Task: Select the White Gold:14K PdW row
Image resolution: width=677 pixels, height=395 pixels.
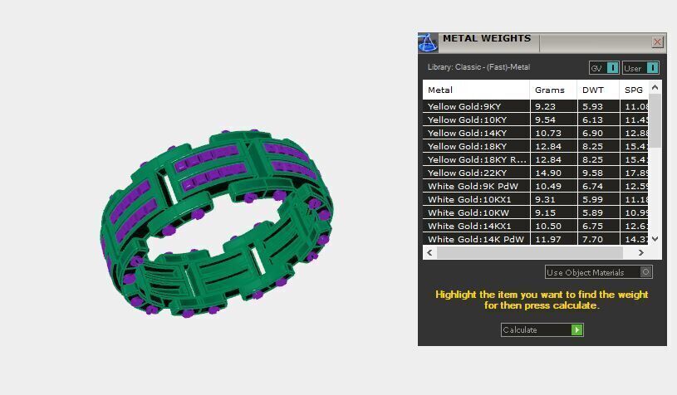Action: [536, 239]
